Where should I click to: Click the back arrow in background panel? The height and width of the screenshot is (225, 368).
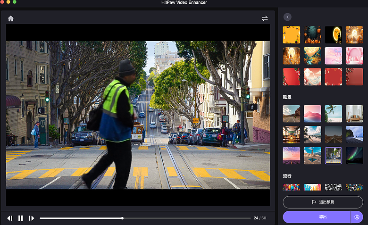(287, 17)
